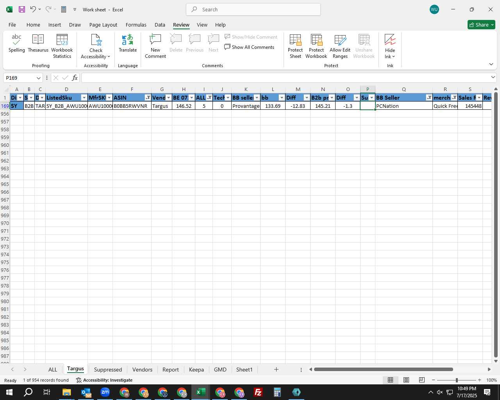Click 100% zoom level

pos(491,380)
